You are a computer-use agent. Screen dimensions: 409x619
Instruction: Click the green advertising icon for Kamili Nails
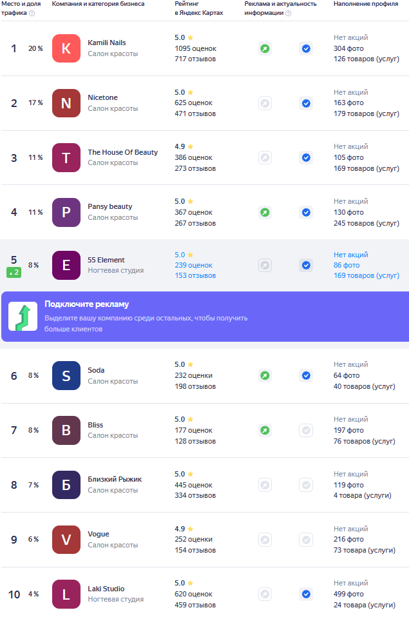click(265, 48)
